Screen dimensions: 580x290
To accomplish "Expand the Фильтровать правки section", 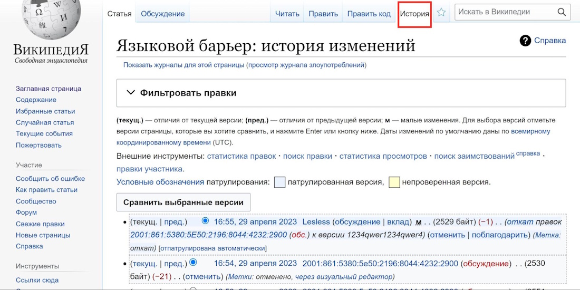I will click(131, 93).
